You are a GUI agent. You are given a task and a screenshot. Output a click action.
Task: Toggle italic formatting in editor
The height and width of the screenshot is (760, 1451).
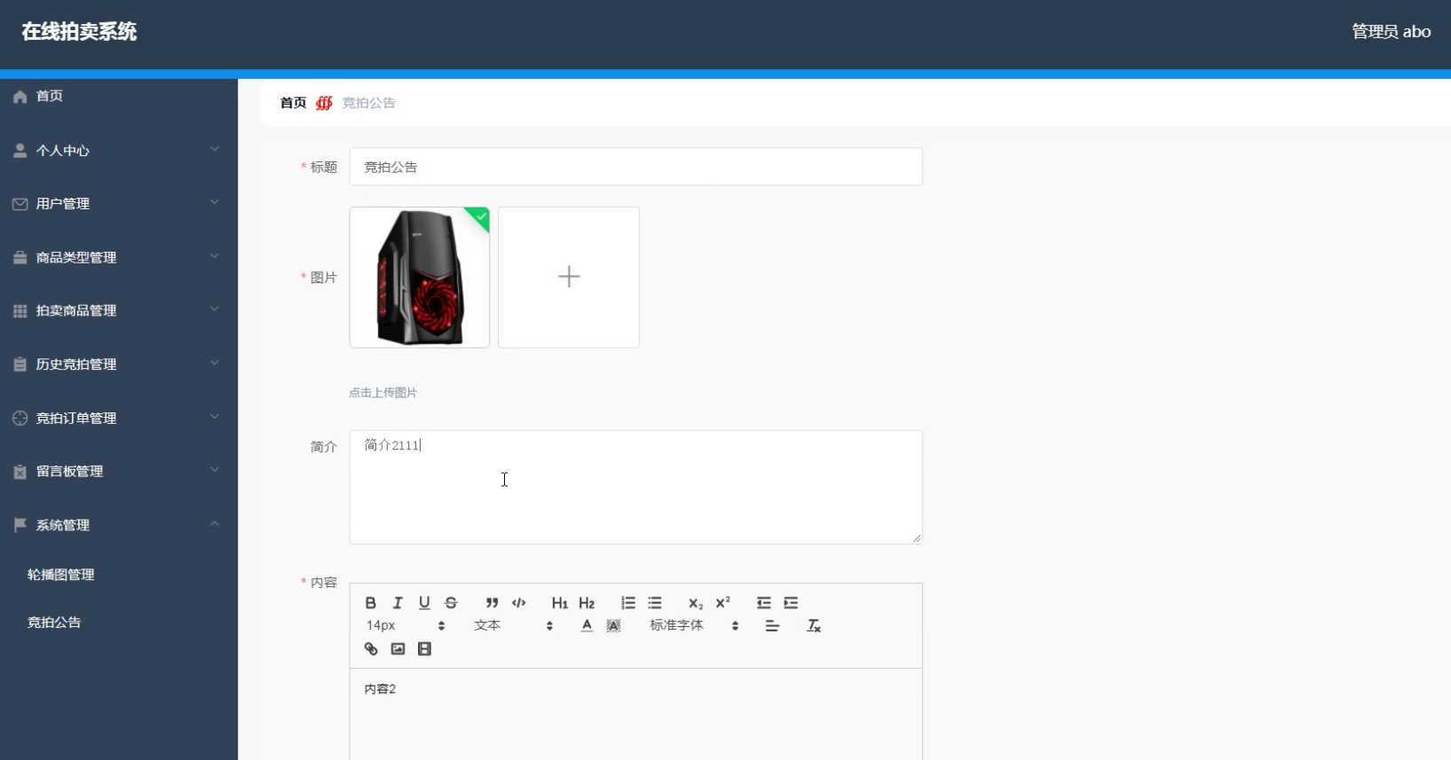click(398, 603)
